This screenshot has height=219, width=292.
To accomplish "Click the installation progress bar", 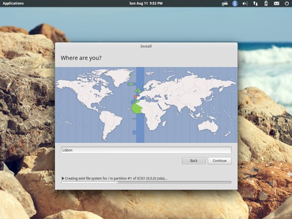I will click(x=146, y=182).
